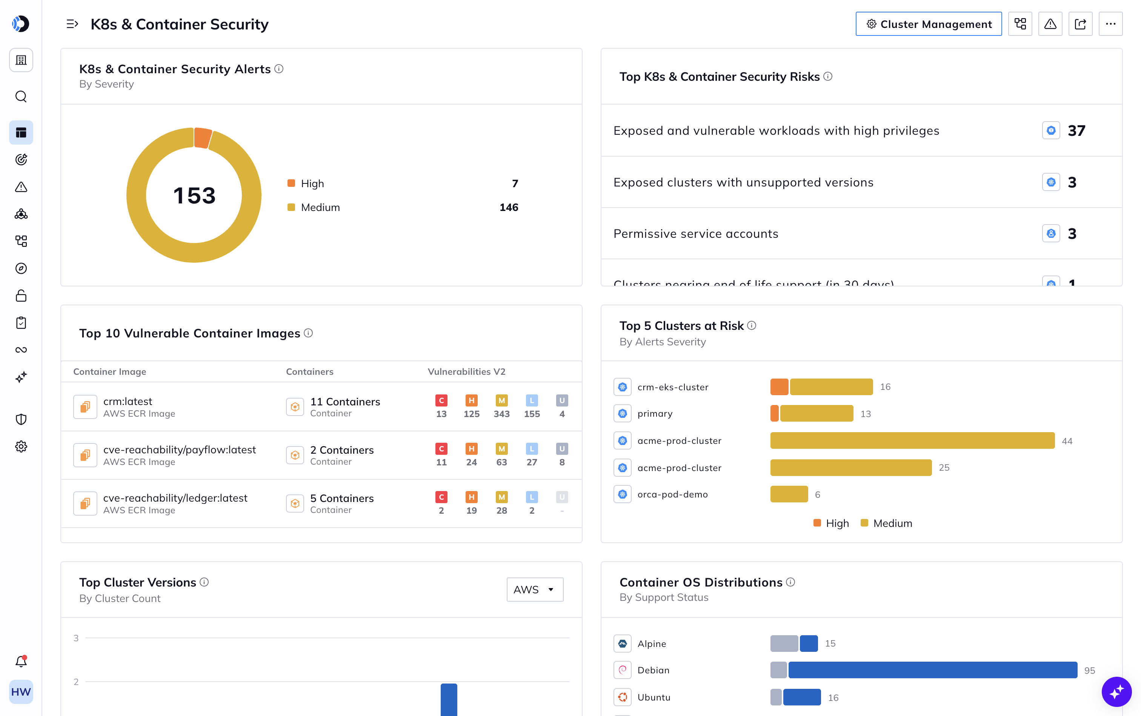Open Exposed clusters with unsupported versions risk

(x=861, y=182)
